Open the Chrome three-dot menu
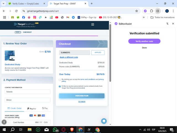The width and height of the screenshot is (177, 133). coord(173,11)
